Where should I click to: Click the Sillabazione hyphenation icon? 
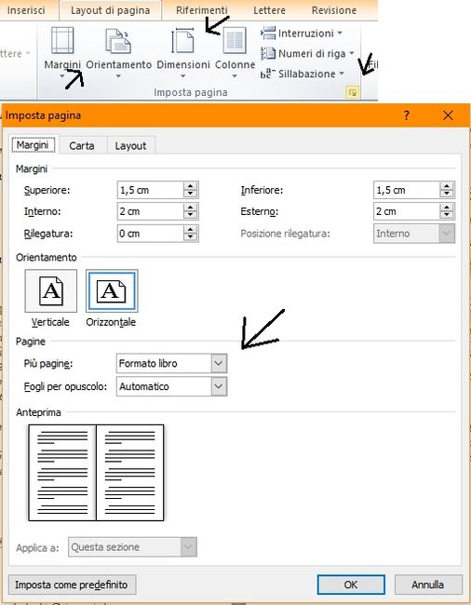268,74
